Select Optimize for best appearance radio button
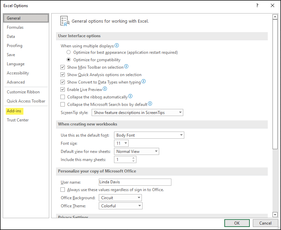The width and height of the screenshot is (281, 230). pyautogui.click(x=69, y=52)
